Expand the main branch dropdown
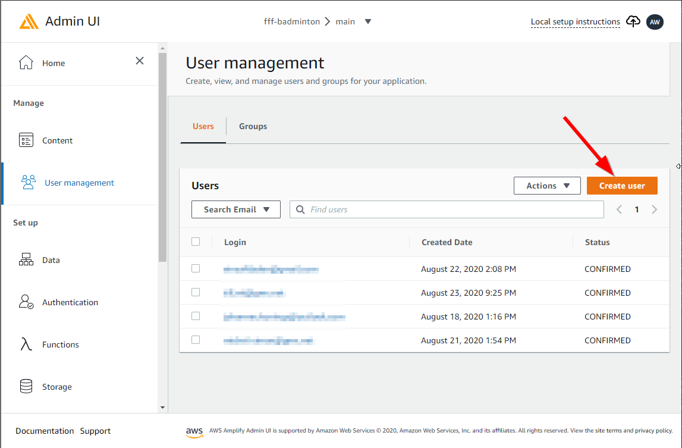 click(368, 21)
